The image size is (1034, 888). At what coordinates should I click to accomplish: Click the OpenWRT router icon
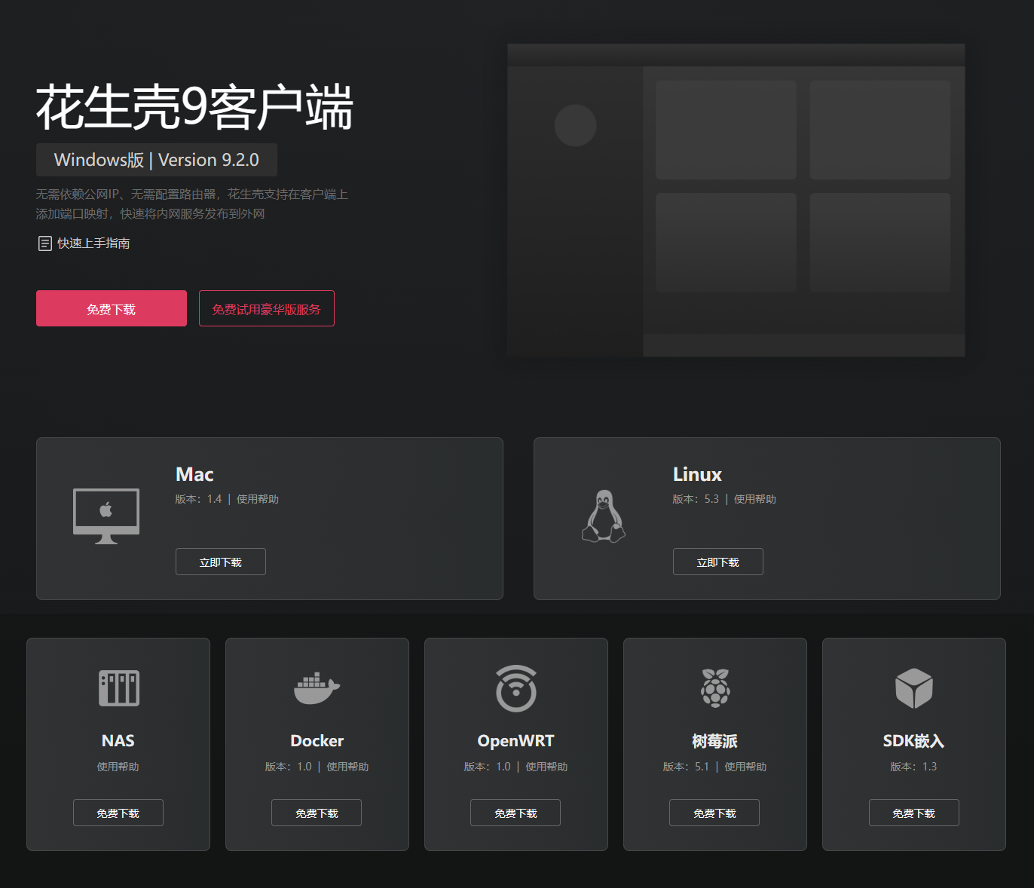(x=516, y=688)
